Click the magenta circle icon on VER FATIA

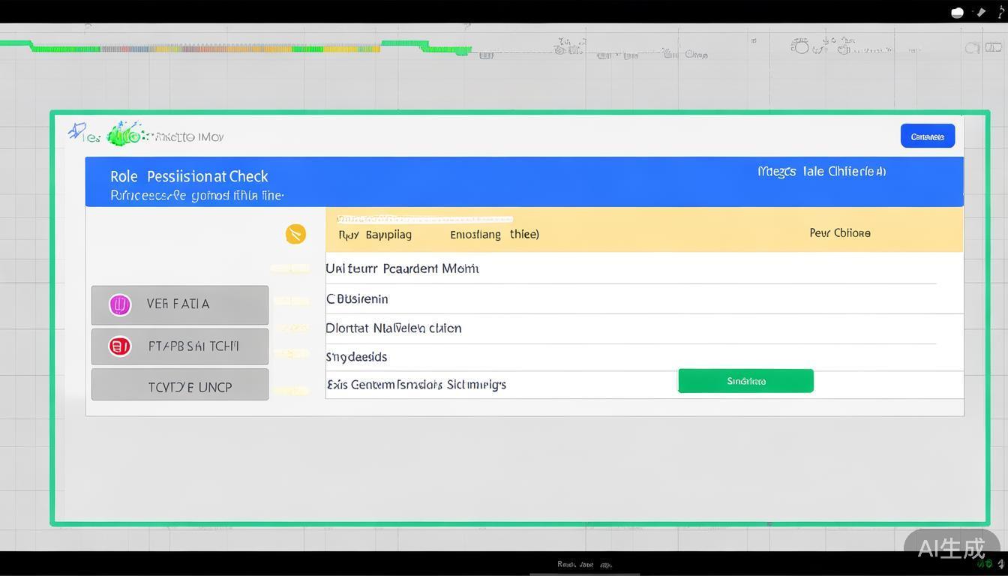[x=120, y=304]
